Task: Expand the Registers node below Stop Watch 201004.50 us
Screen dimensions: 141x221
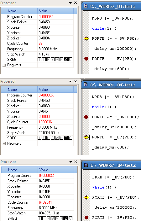Action: point(4,144)
